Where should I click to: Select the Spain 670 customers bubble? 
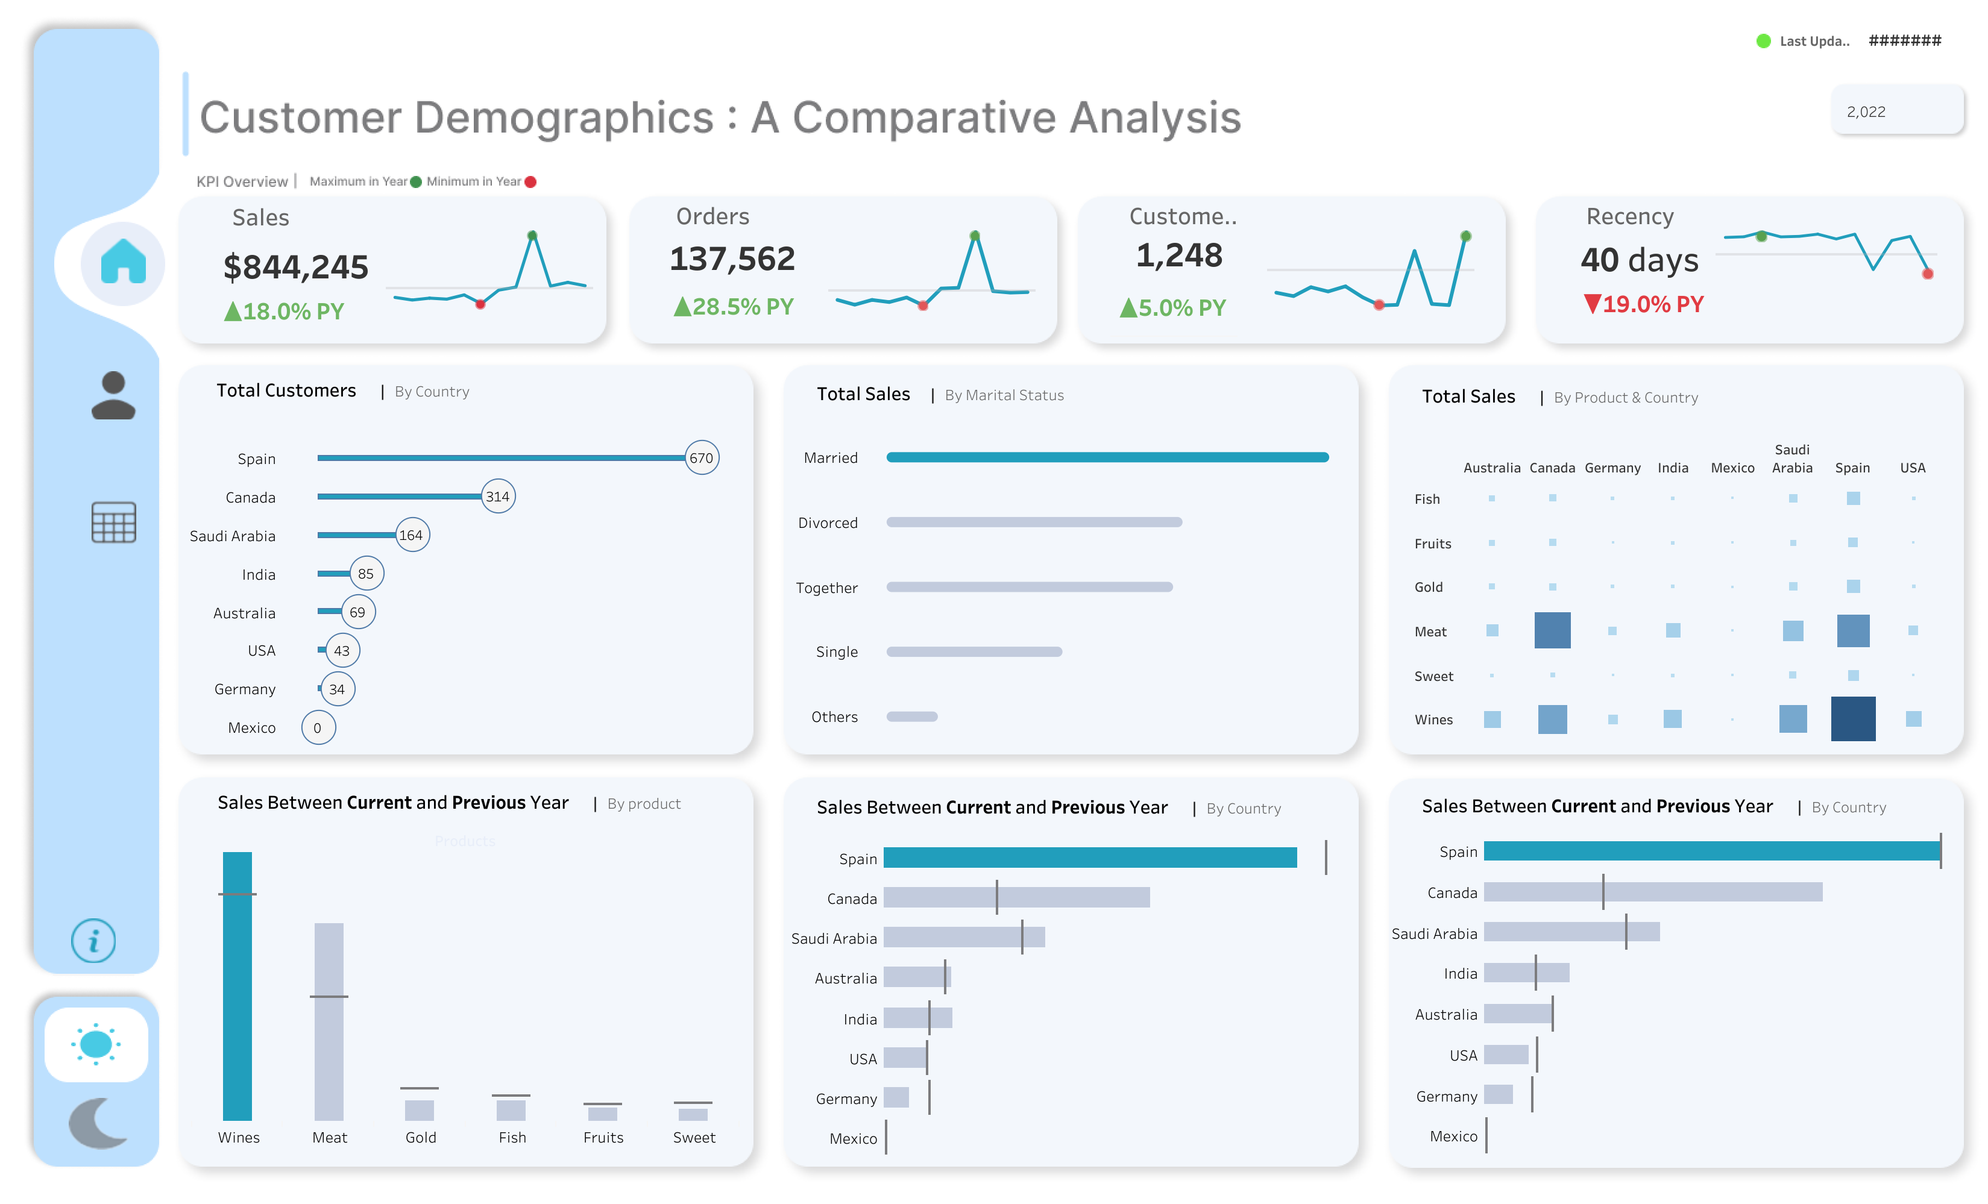click(x=701, y=458)
